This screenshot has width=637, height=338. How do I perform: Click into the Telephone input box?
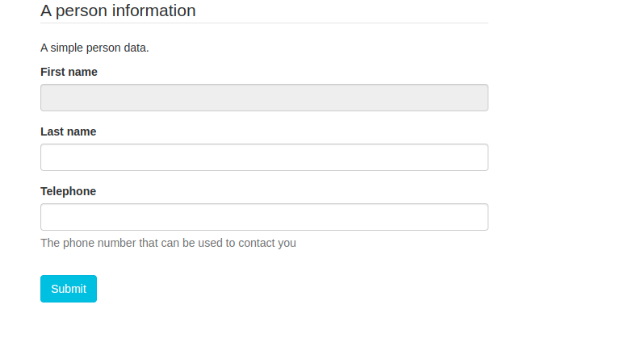(x=264, y=217)
